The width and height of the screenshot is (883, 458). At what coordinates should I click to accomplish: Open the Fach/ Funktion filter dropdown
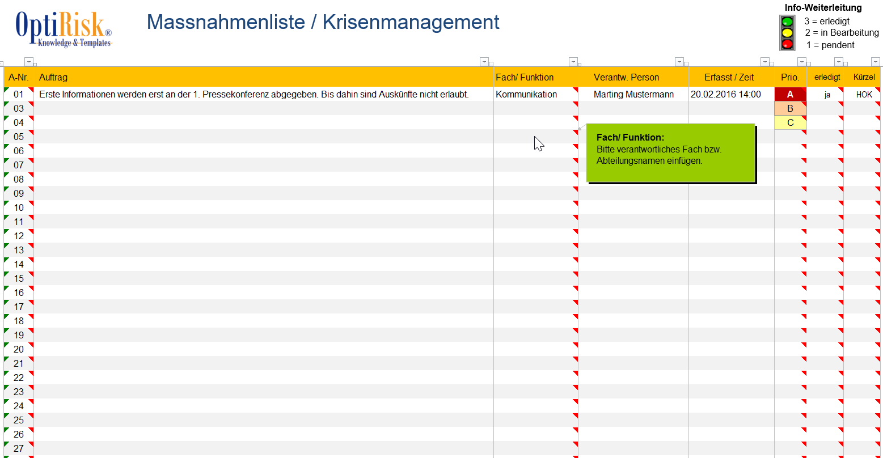tap(573, 62)
